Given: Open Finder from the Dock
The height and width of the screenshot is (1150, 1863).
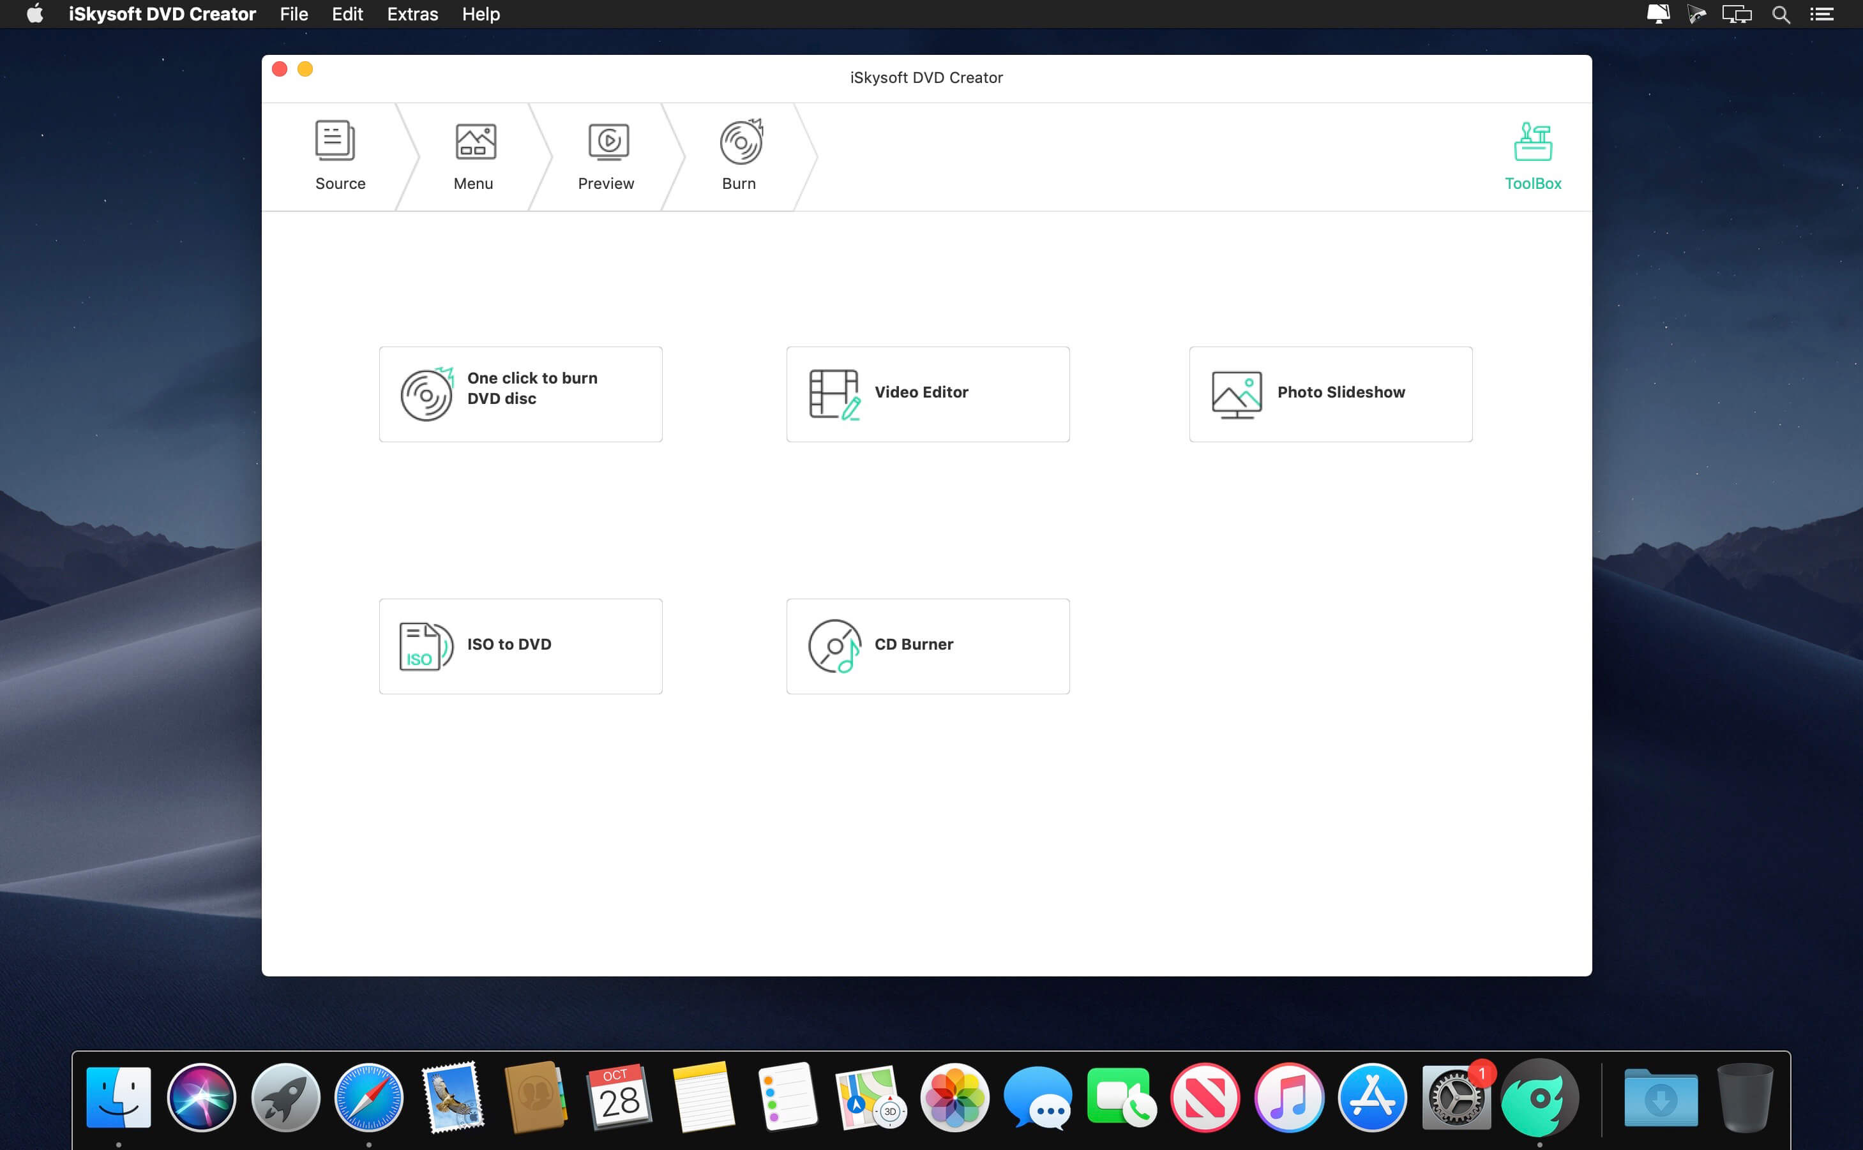Looking at the screenshot, I should [x=119, y=1097].
